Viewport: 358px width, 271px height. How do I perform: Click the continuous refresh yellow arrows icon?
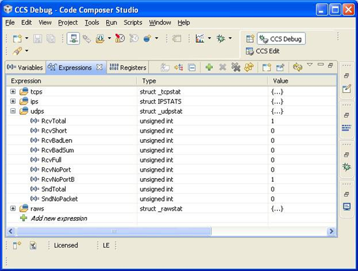pyautogui.click(x=297, y=67)
